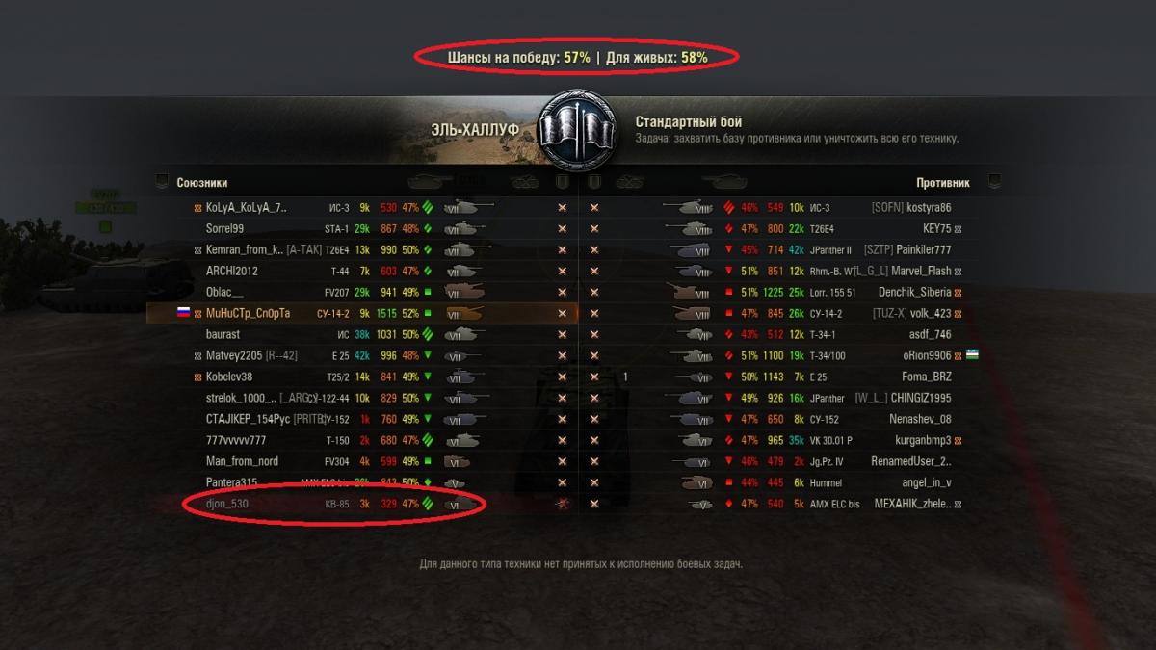Select the Союзники allies team header

pyautogui.click(x=202, y=183)
